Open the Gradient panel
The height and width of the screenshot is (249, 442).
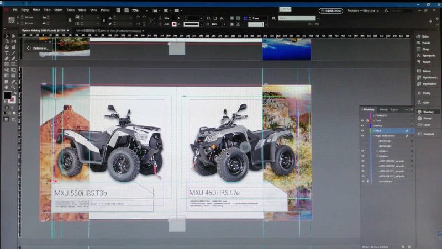426,134
